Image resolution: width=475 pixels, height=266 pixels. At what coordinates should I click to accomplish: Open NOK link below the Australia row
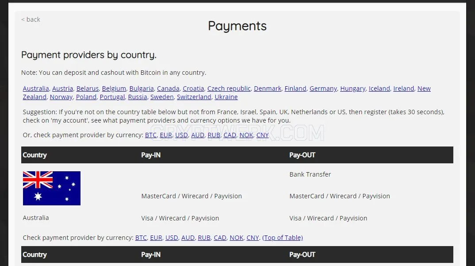pos(237,238)
